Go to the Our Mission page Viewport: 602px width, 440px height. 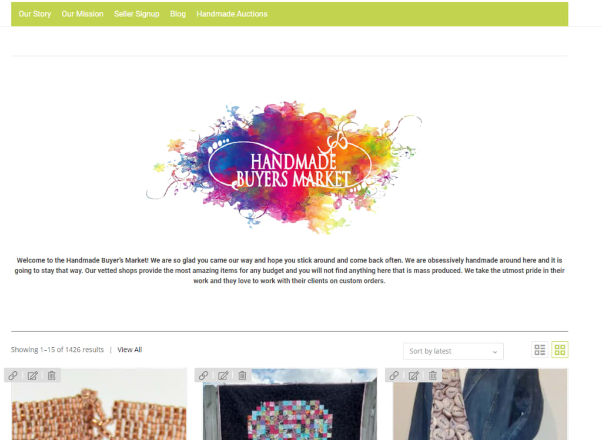click(82, 14)
